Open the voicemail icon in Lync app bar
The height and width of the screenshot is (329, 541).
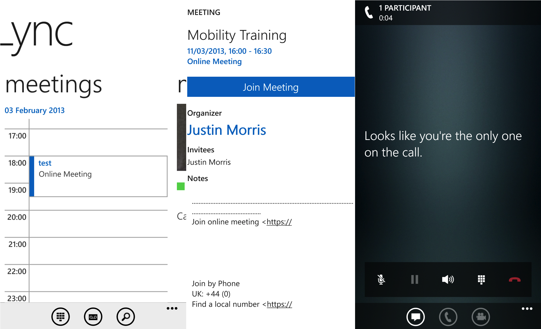[93, 317]
